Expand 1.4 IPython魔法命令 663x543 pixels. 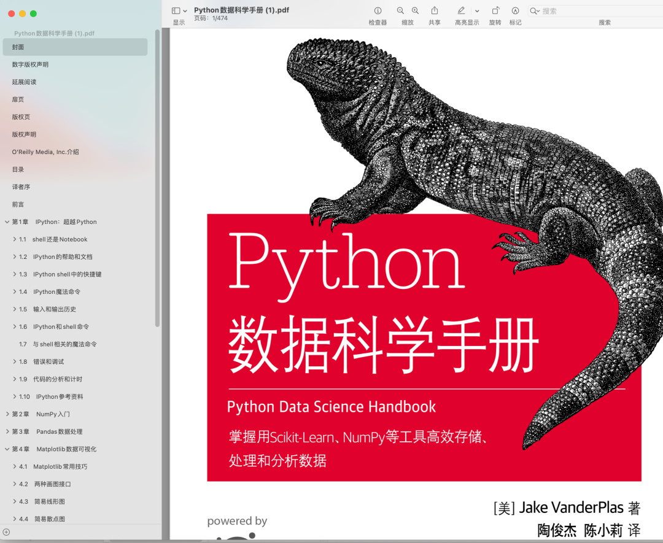point(14,291)
